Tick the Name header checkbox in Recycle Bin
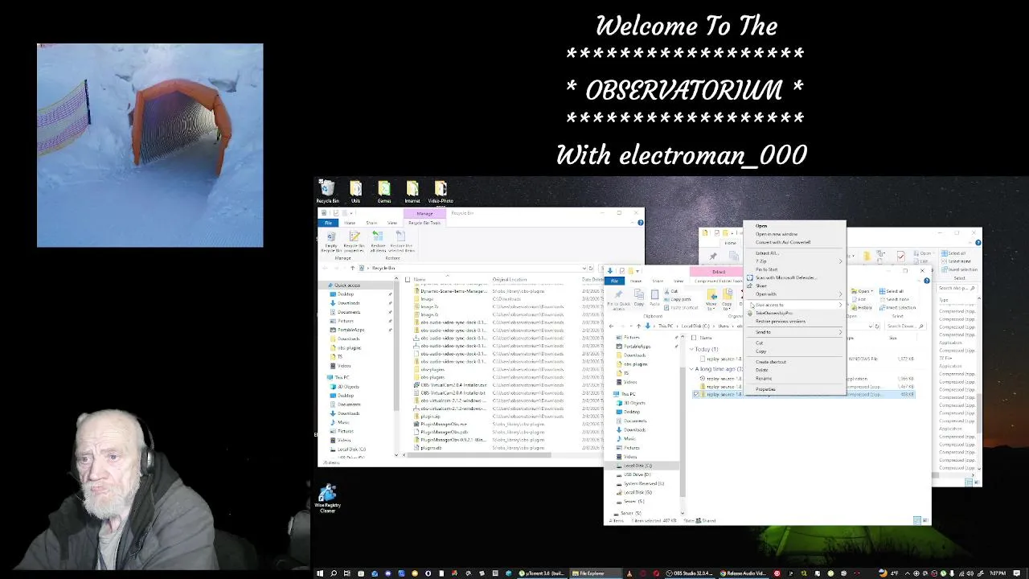This screenshot has width=1029, height=579. pos(407,279)
